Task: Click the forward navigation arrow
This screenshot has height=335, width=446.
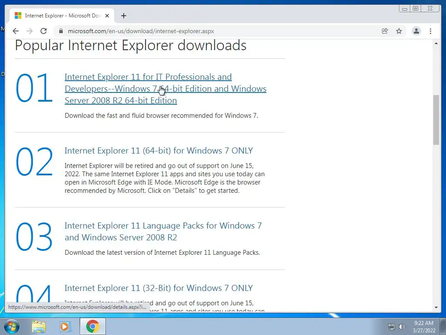Action: click(x=30, y=31)
